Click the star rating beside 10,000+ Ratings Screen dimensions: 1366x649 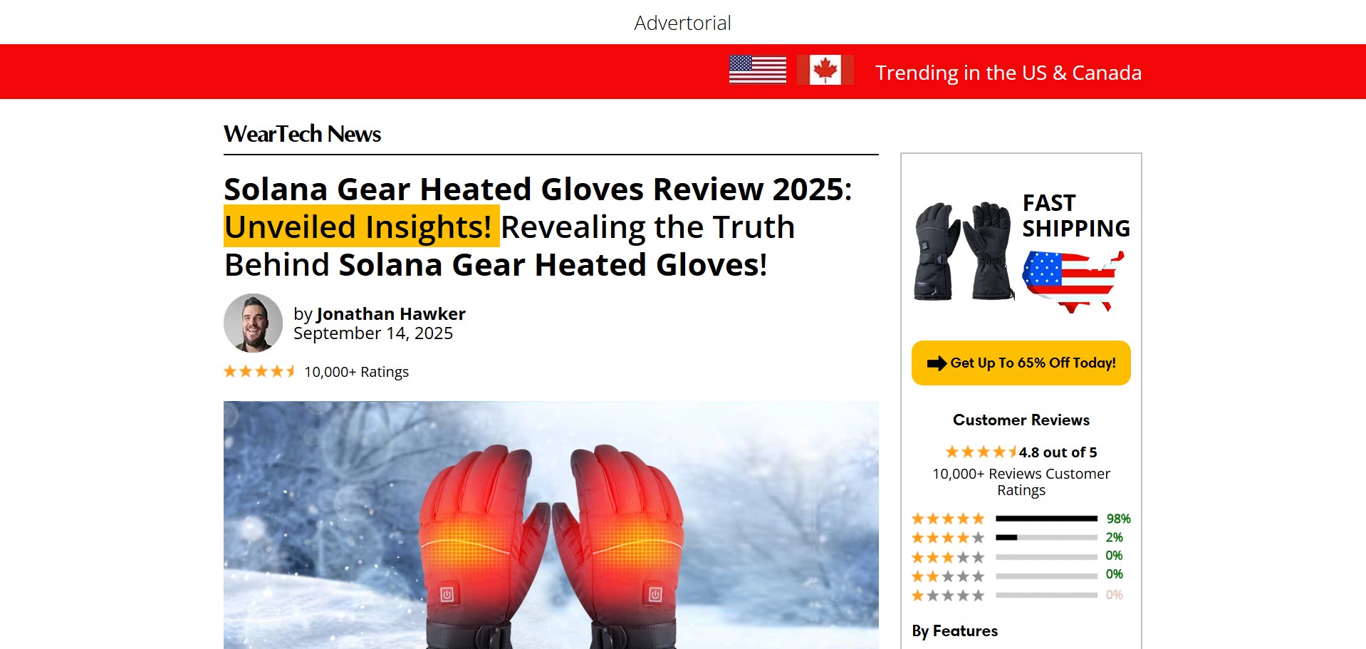[259, 371]
